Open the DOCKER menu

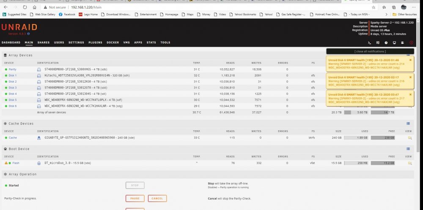pyautogui.click(x=113, y=43)
